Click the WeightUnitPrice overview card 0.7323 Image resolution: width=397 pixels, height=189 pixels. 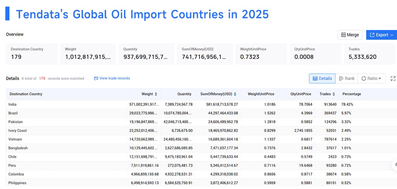261,54
